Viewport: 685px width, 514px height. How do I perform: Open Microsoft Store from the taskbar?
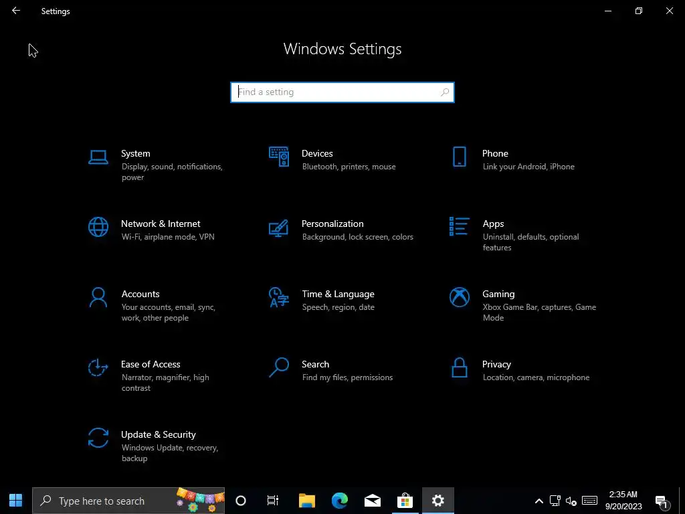(405, 501)
